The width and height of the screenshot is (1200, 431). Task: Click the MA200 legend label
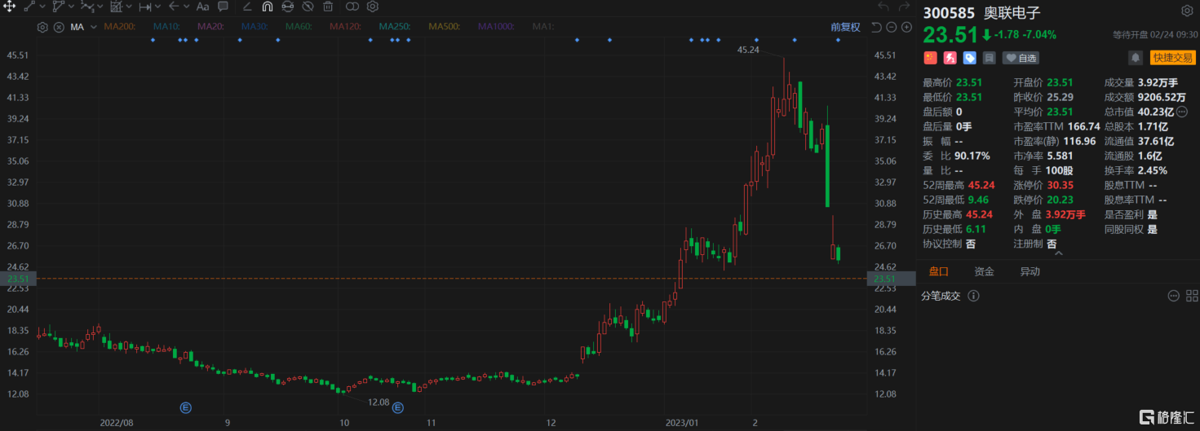click(x=120, y=27)
